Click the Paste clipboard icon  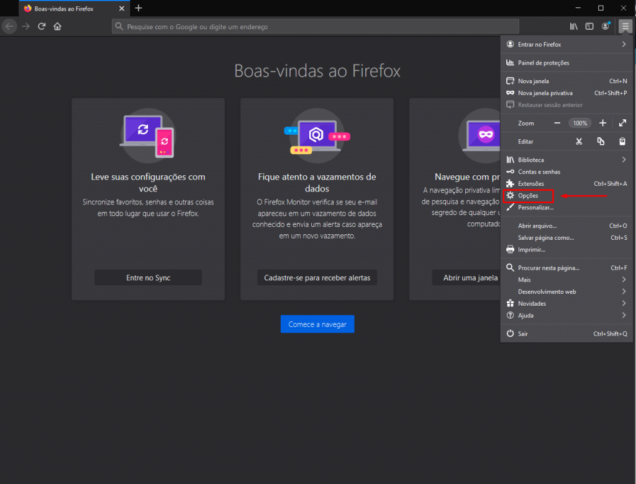(622, 142)
